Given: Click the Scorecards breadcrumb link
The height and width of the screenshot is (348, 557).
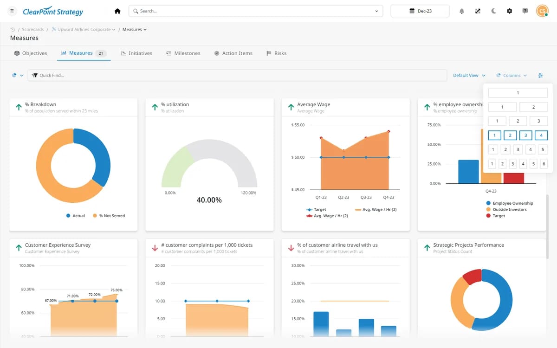Looking at the screenshot, I should click(x=33, y=30).
